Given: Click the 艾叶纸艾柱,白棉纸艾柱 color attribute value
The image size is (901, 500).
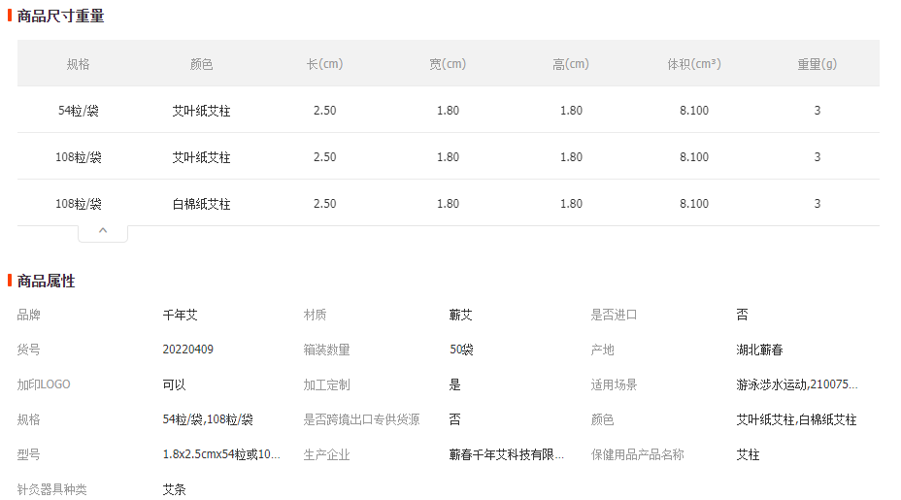Looking at the screenshot, I should click(x=796, y=419).
